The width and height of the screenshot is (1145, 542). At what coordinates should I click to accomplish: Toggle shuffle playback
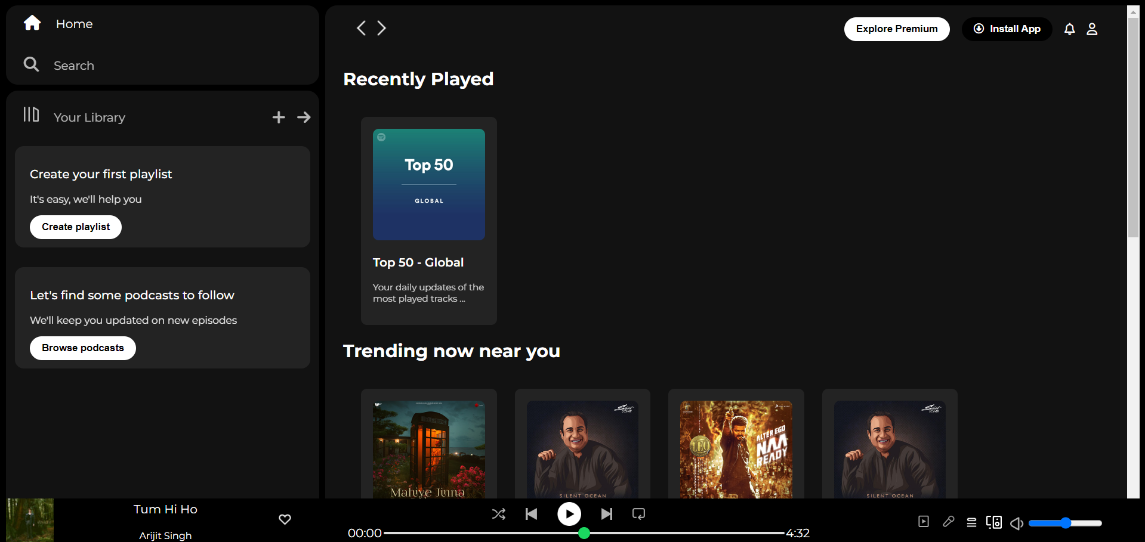(x=499, y=514)
